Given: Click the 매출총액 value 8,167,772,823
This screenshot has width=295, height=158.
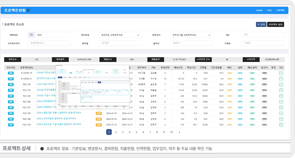Looking at the screenshot, I should pos(179,60).
